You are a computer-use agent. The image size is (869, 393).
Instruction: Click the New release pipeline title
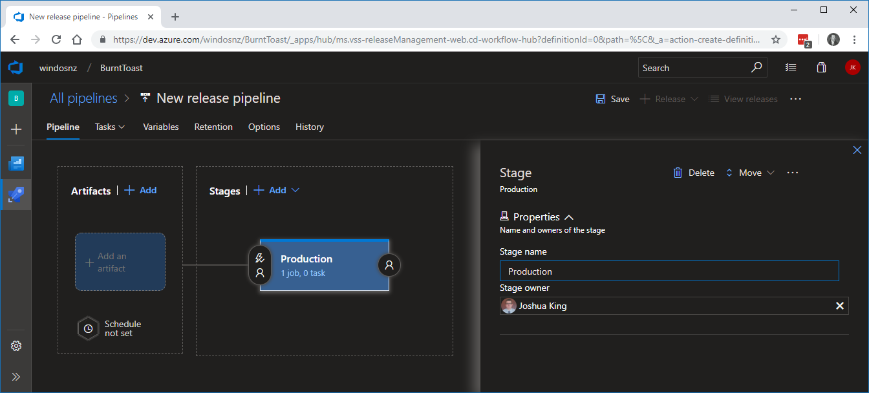tap(219, 98)
